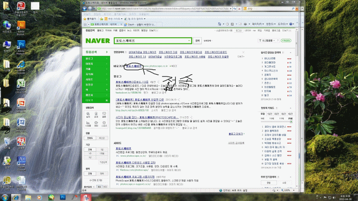Open Adobe Photoshop desktop shortcut
This screenshot has height=201, width=358.
tap(21, 46)
